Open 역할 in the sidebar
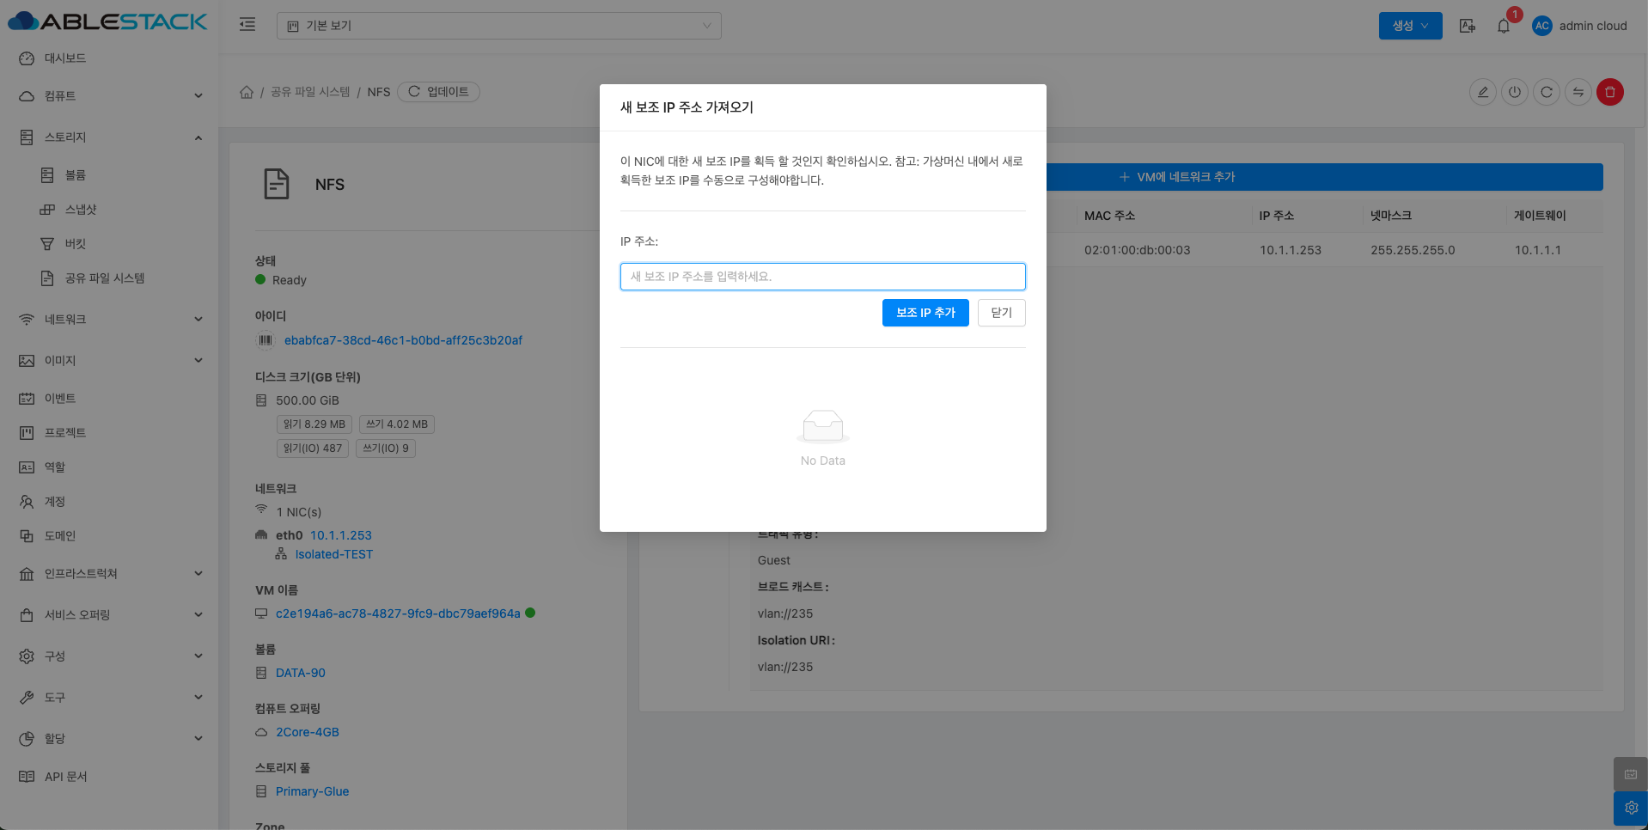The image size is (1648, 830). point(55,467)
